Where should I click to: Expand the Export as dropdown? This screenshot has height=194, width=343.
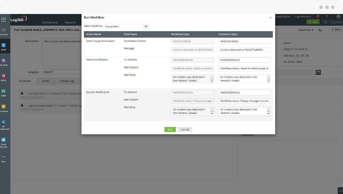click(305, 30)
